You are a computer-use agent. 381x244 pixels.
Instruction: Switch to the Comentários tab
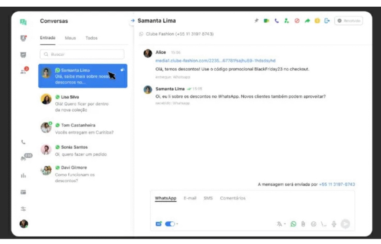(233, 198)
